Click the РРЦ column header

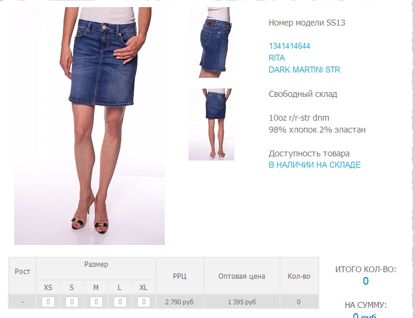pyautogui.click(x=180, y=275)
